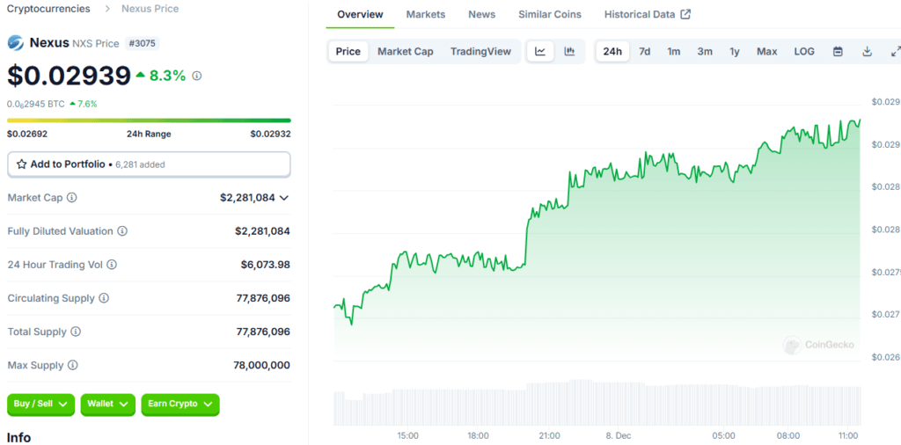901x445 pixels.
Task: Click the Fully Diluted Valuation value $2,281,084
Action: (x=262, y=230)
